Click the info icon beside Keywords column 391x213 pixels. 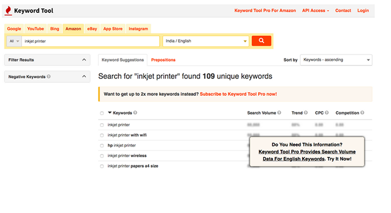(135, 112)
